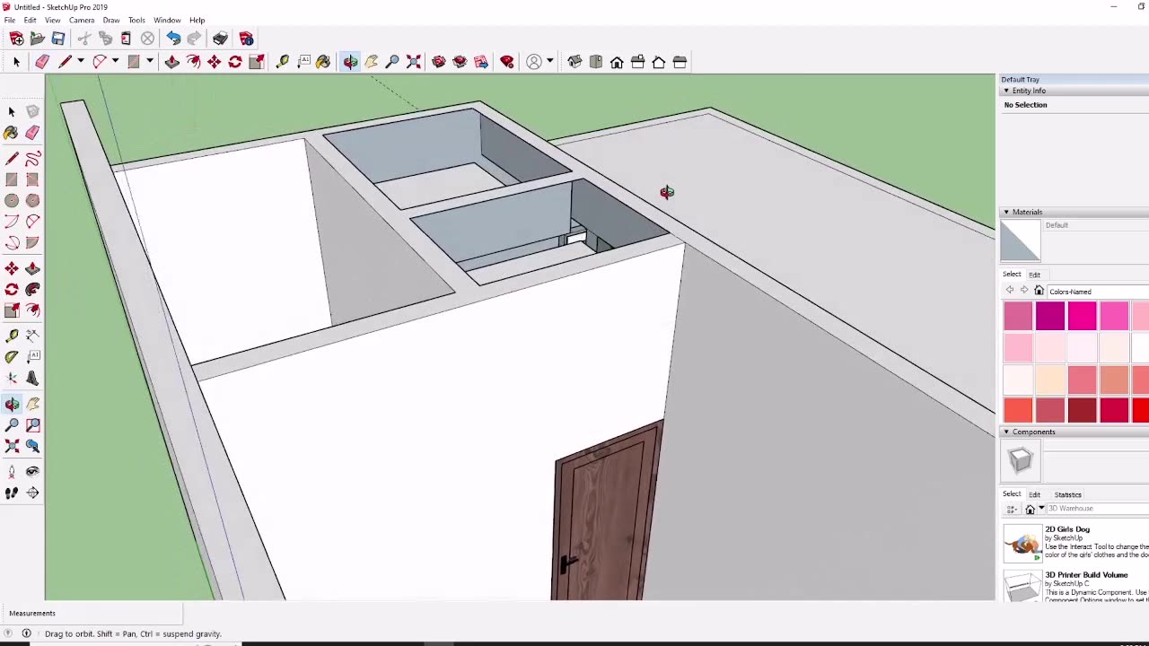Select the Dimension tool
This screenshot has height=646, width=1149.
pyautogui.click(x=32, y=336)
